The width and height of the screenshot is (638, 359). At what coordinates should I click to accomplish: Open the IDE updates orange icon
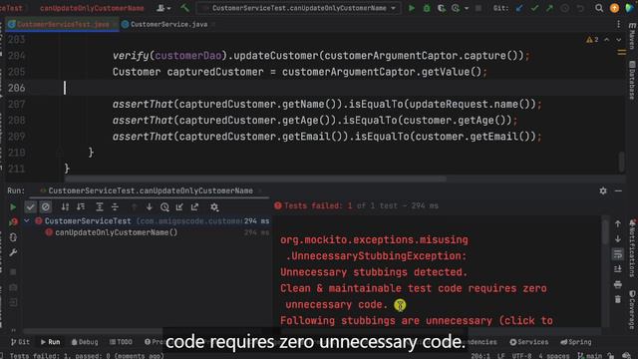(614, 8)
